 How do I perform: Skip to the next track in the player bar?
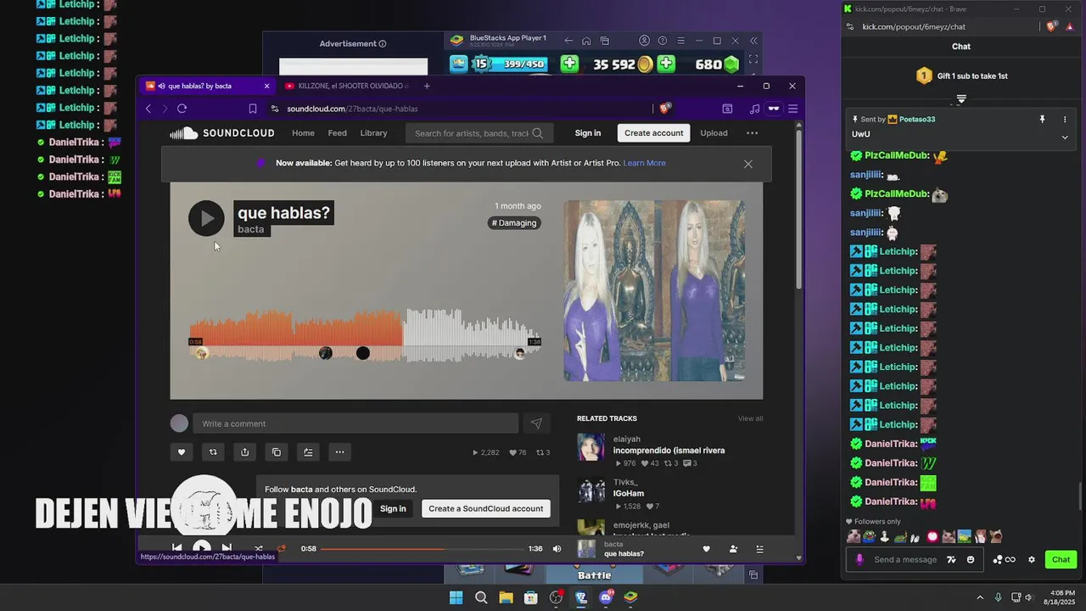227,548
